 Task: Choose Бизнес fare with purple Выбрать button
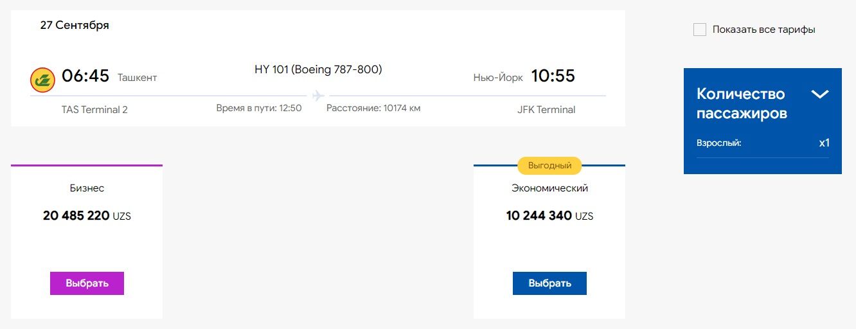87,283
